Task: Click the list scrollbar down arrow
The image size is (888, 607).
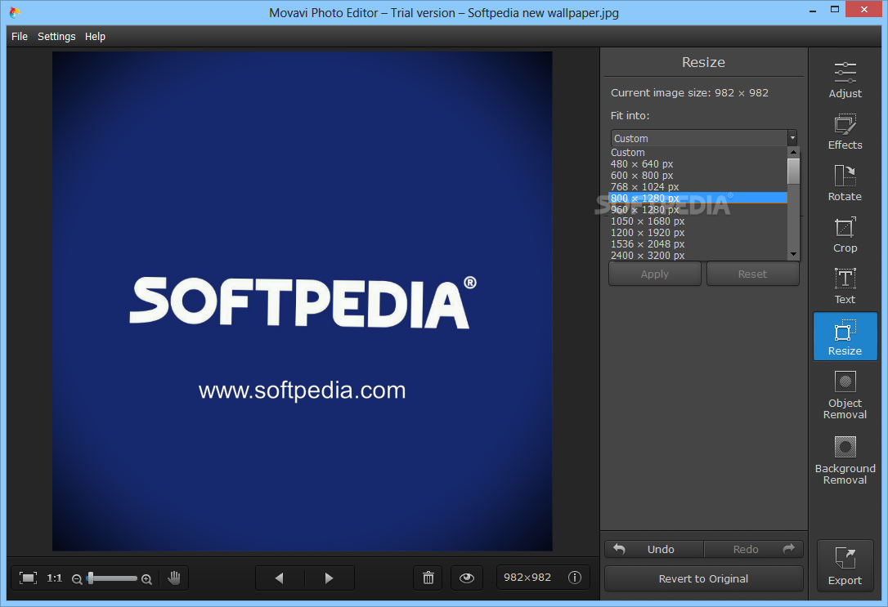Action: (x=793, y=255)
